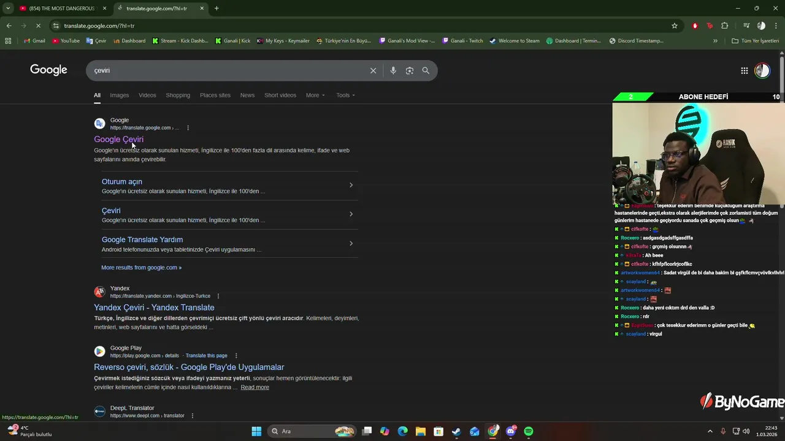Bookmark this page with the star icon
Screen dimensions: 785x441
675,26
